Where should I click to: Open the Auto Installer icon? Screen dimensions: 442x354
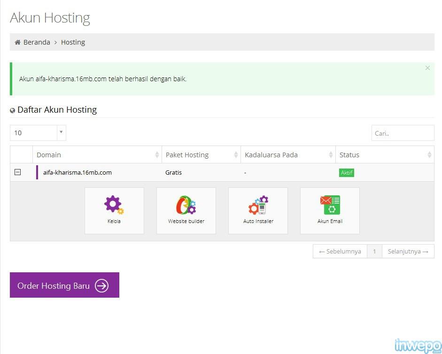258,206
